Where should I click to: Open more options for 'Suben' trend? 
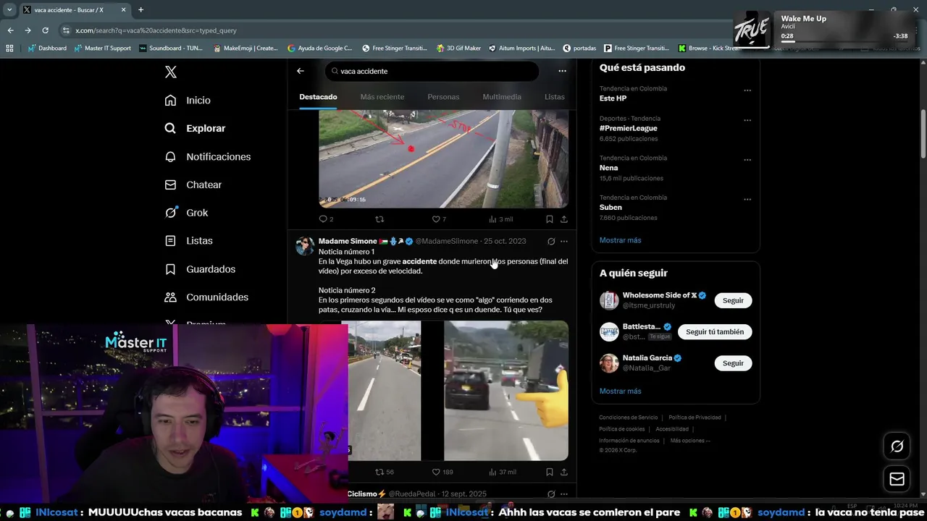click(747, 199)
